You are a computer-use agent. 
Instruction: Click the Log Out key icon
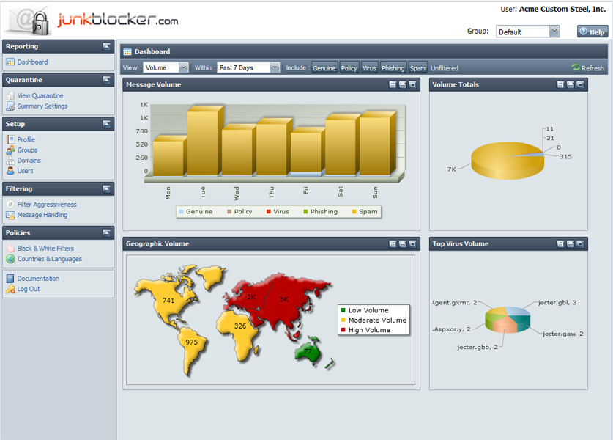[10, 289]
